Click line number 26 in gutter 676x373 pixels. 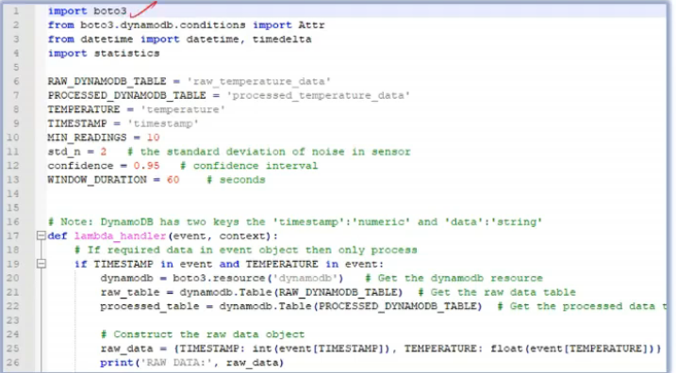(13, 363)
